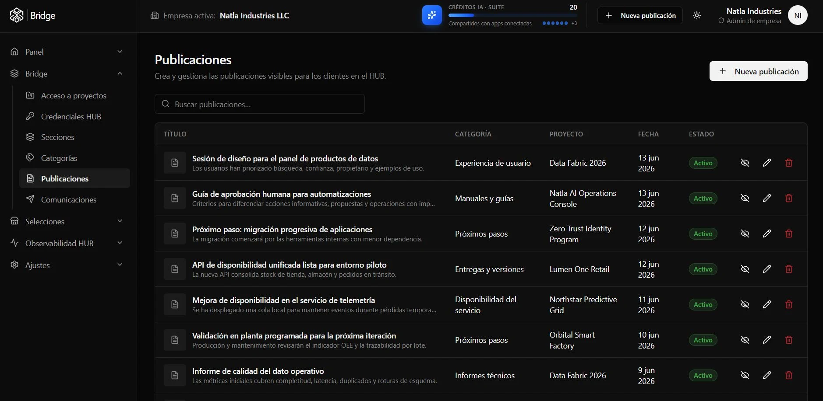Click document icon of 'API de disponibilidad' row
Image resolution: width=823 pixels, height=401 pixels.
tap(175, 269)
